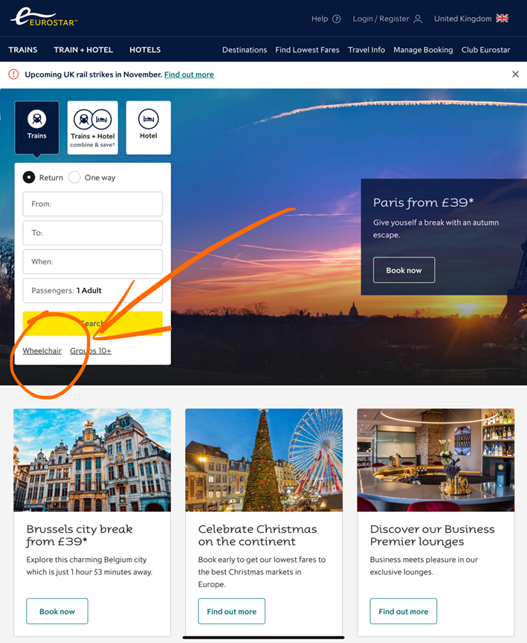The image size is (527, 643).
Task: Select the Trains + Hotel booking tab
Action: click(93, 127)
